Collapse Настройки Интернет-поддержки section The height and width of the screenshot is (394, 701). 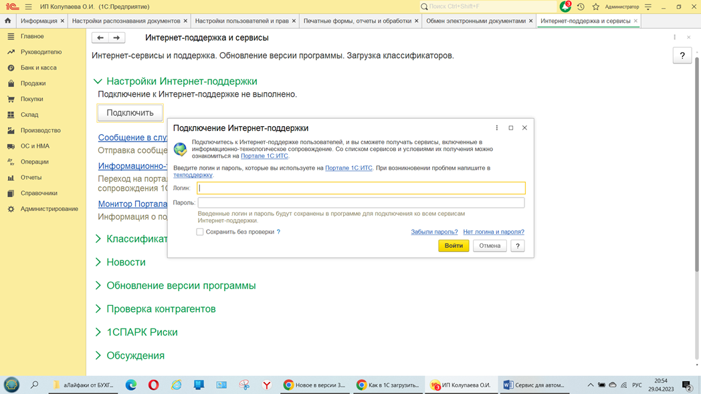pyautogui.click(x=98, y=81)
